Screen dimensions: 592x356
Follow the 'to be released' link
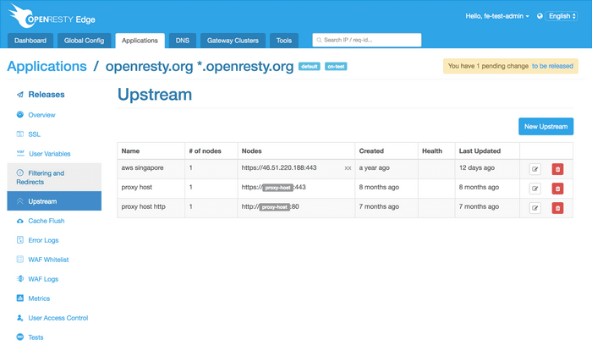pos(552,66)
